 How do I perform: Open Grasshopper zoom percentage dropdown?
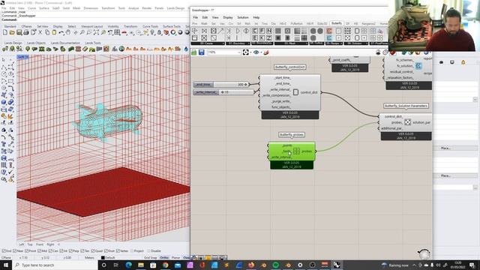point(239,52)
